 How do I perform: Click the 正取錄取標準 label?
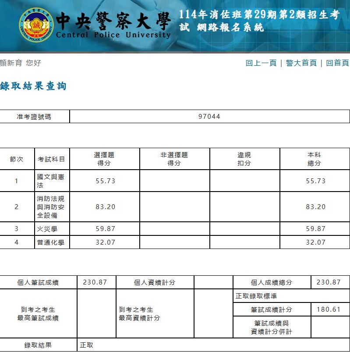coord(256,296)
